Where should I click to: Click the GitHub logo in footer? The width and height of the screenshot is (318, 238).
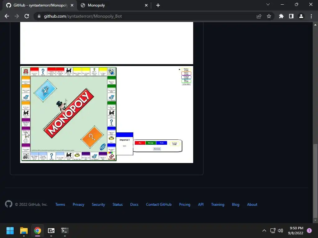[x=9, y=204]
